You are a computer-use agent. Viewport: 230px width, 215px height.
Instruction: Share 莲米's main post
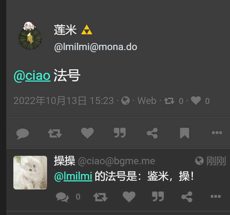tap(152, 133)
